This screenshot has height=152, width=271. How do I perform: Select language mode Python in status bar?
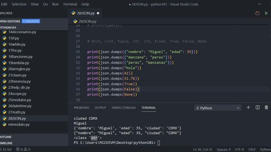(x=265, y=149)
